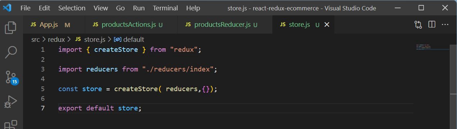Image resolution: width=457 pixels, height=129 pixels.
Task: Click the createStore( call on line 5
Action: [x=138, y=89]
